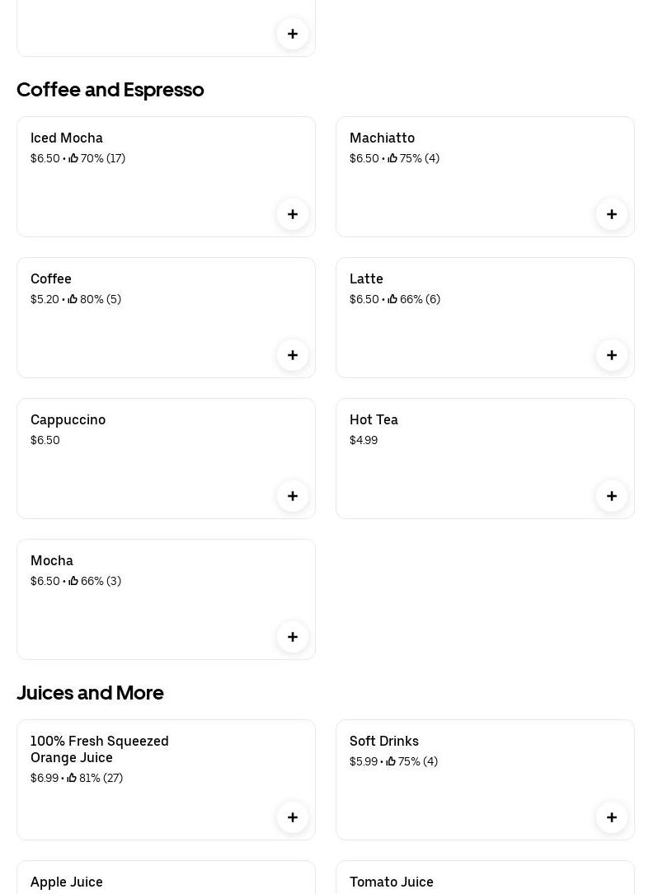663x894 pixels.
Task: Add Iced Mocha to cart
Action: pos(293,214)
